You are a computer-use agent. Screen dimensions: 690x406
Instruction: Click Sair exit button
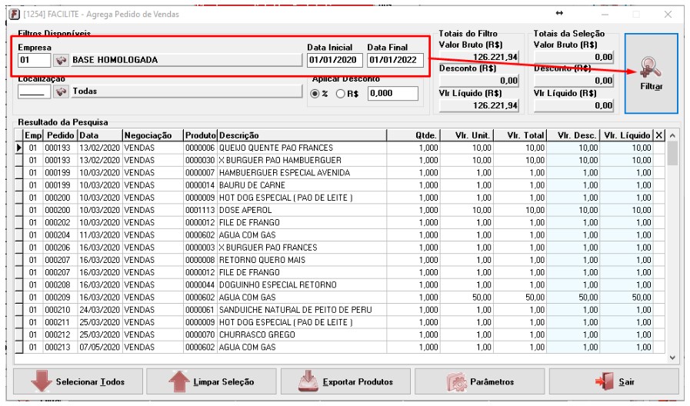613,381
